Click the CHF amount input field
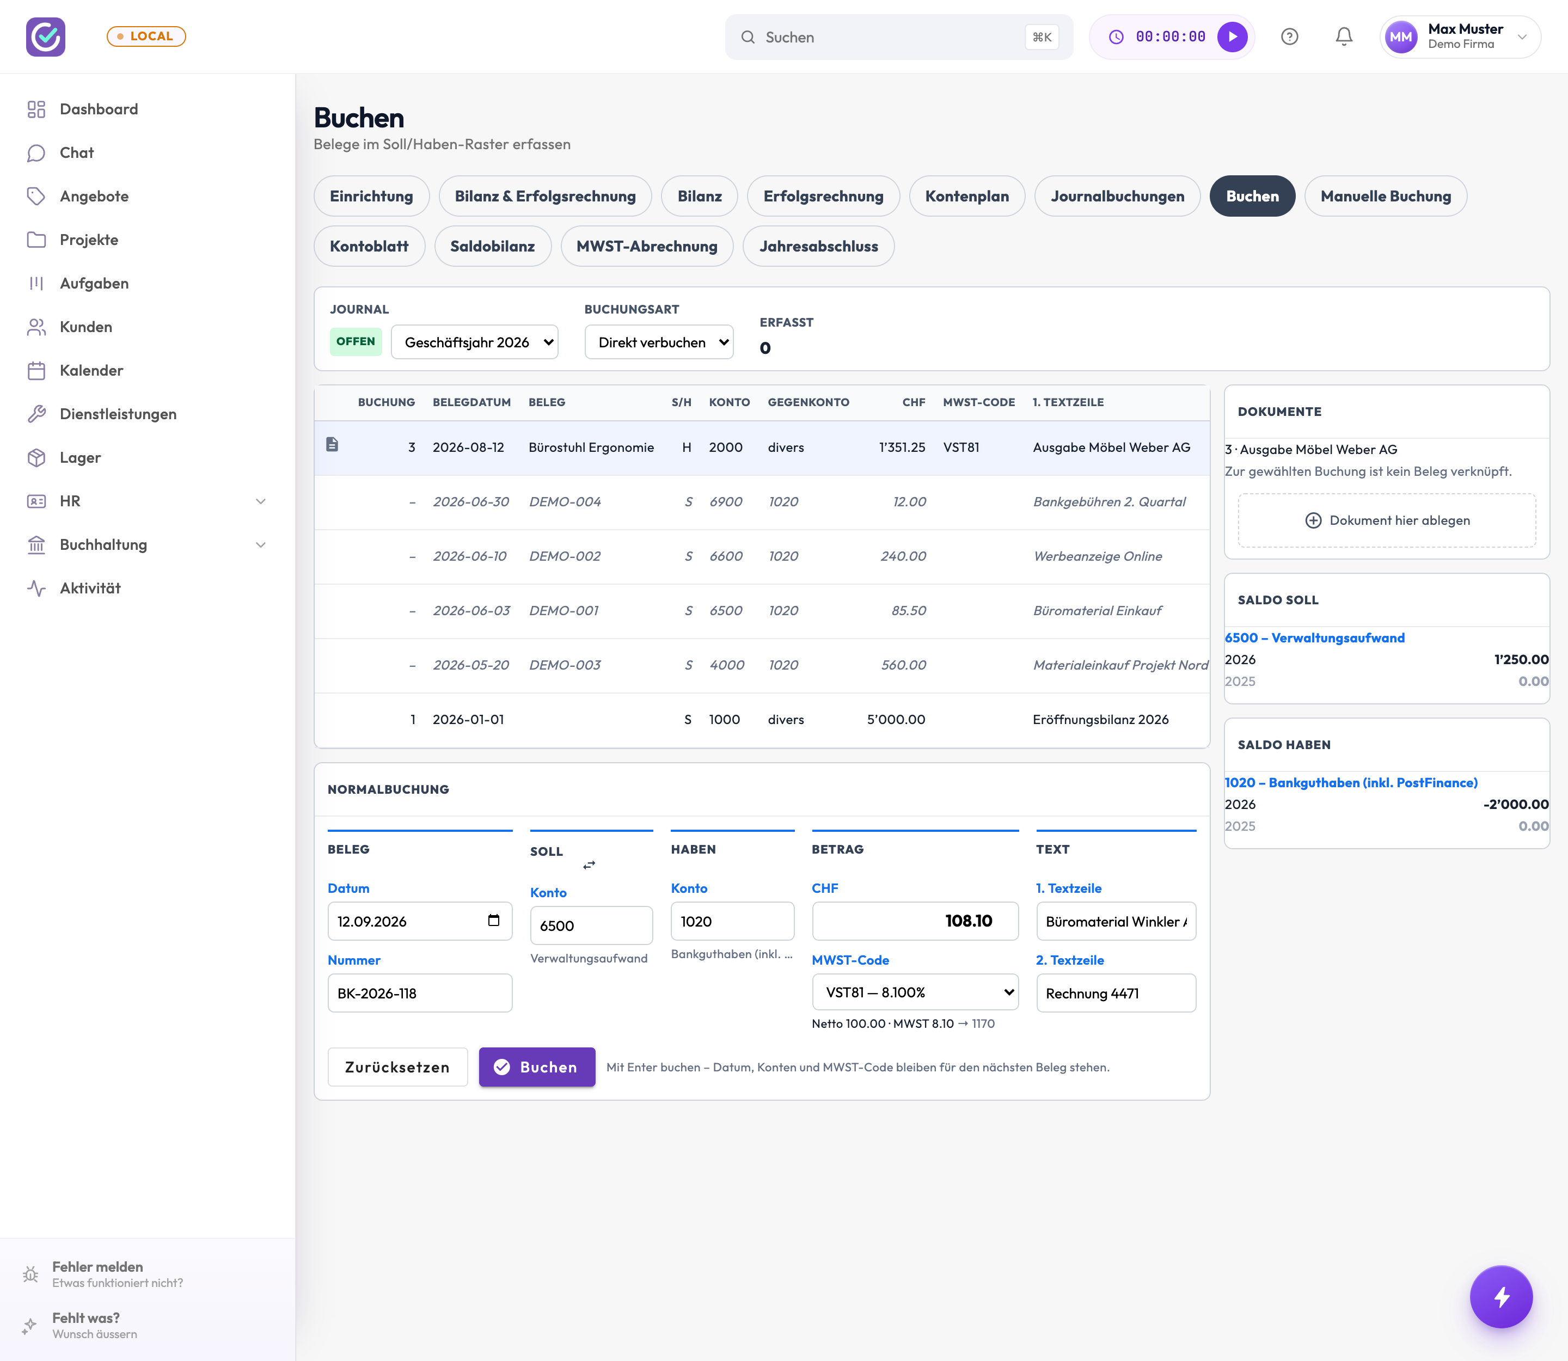1568x1361 pixels. [915, 921]
